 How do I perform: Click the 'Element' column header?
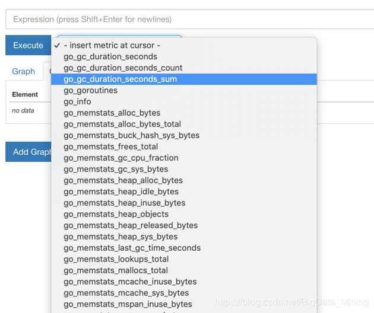(x=25, y=95)
